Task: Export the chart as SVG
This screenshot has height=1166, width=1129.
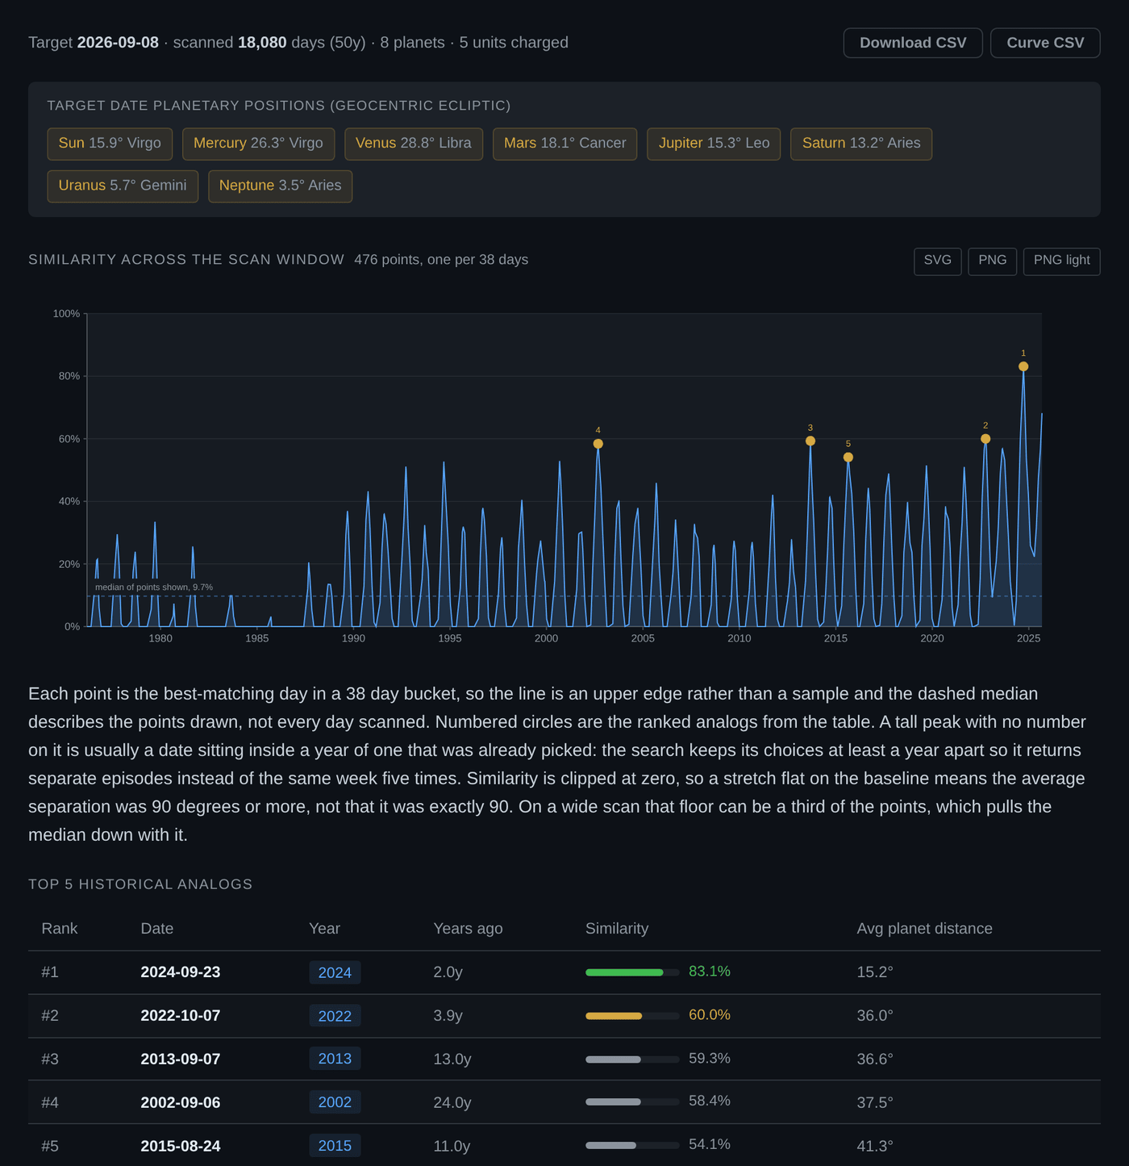Action: (937, 261)
